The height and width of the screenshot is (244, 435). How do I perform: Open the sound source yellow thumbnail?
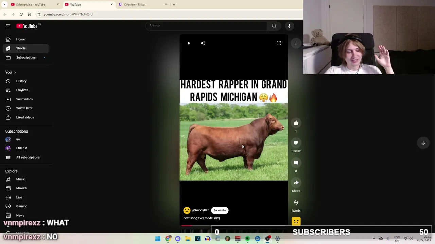click(x=296, y=222)
